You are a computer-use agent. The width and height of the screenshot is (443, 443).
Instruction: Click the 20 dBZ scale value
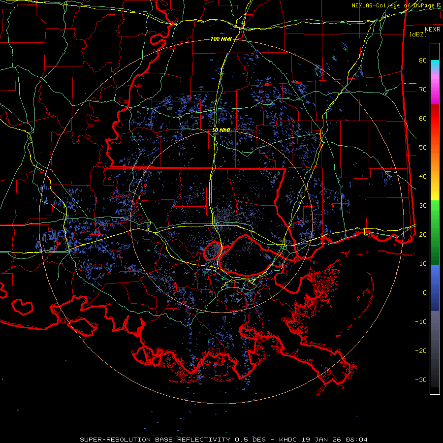(423, 234)
